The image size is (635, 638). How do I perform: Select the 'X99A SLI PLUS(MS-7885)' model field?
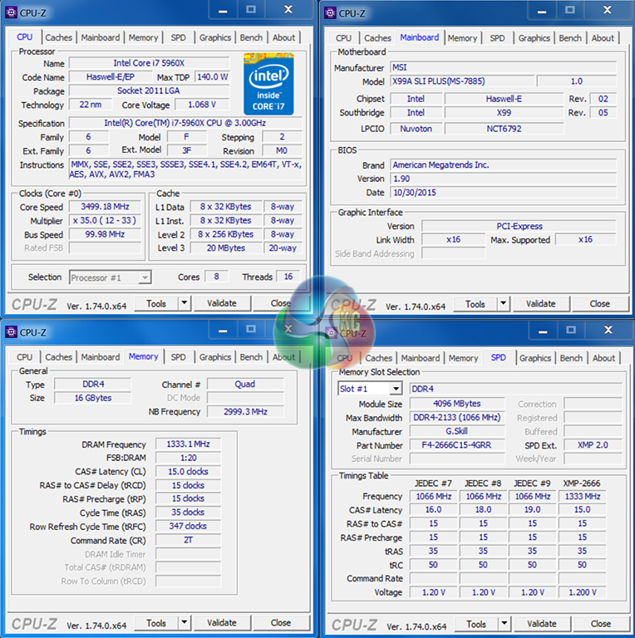462,81
